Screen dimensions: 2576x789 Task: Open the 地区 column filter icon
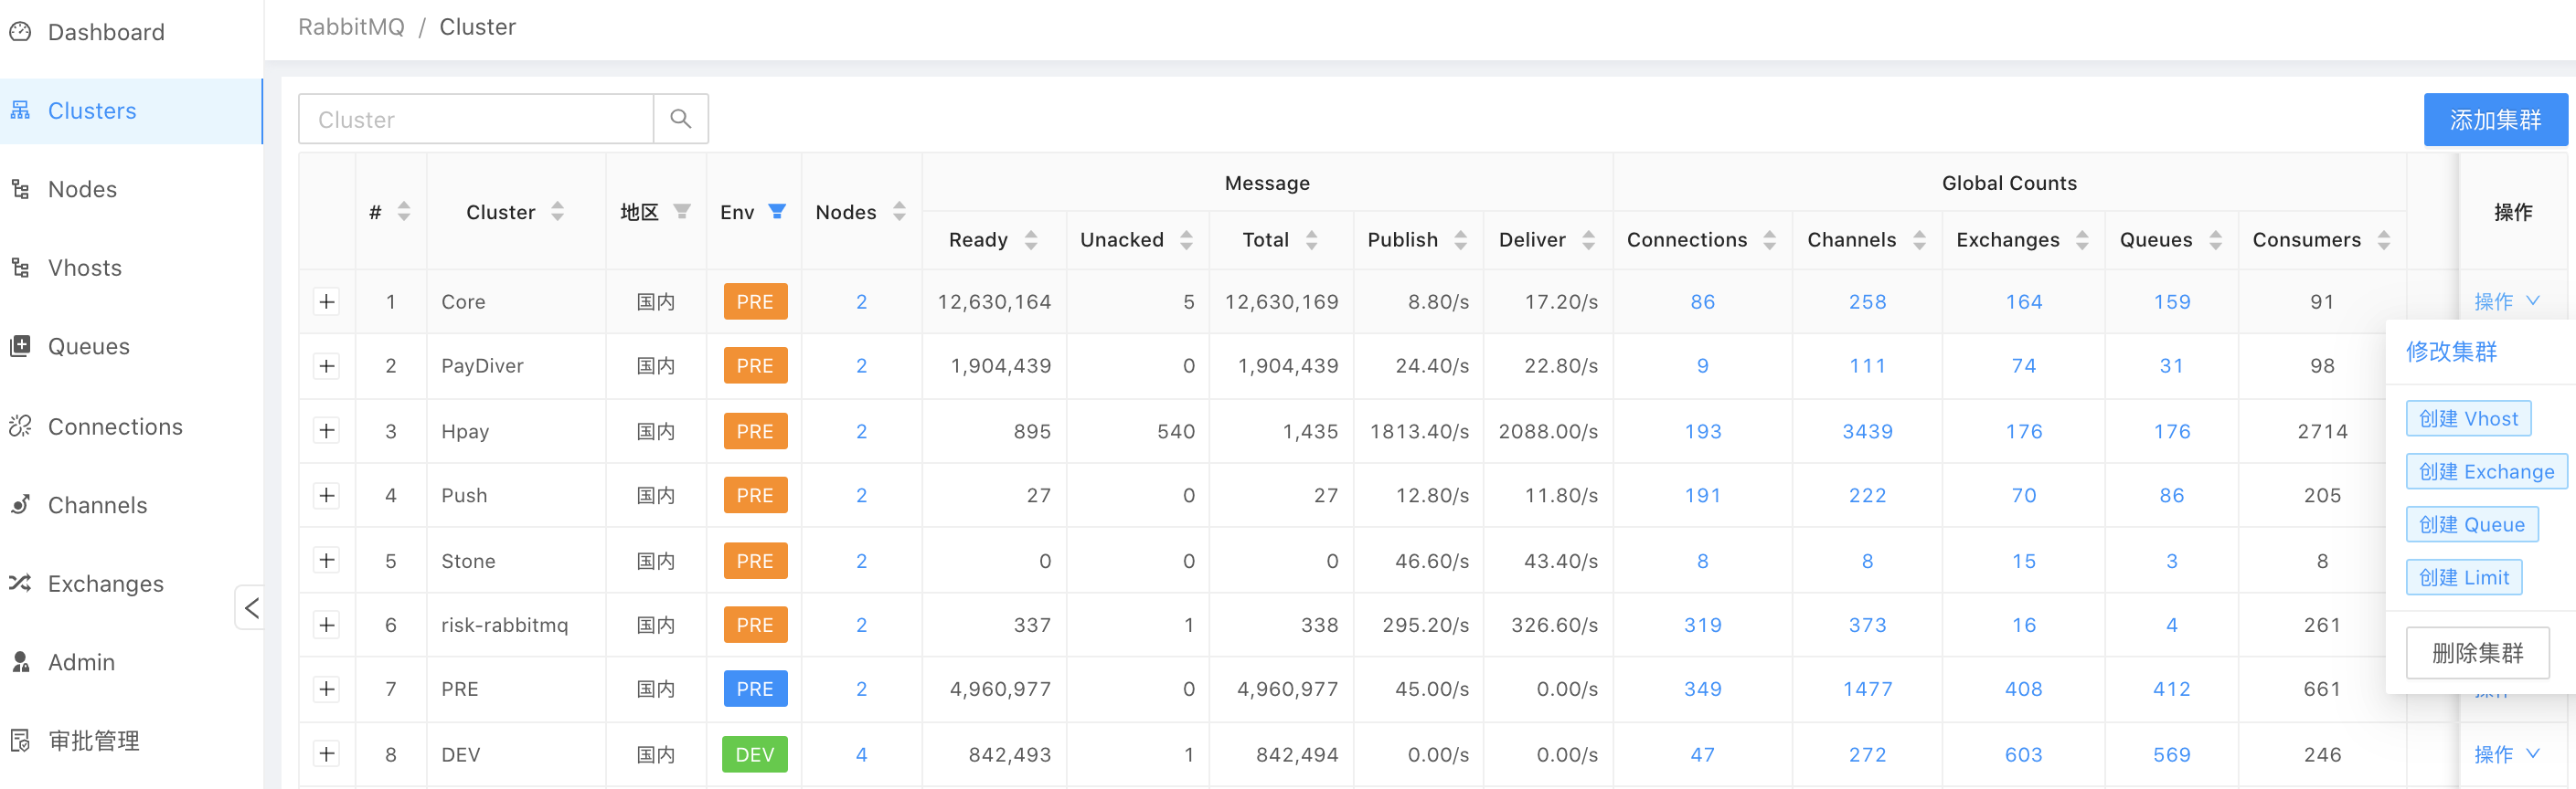tap(682, 211)
